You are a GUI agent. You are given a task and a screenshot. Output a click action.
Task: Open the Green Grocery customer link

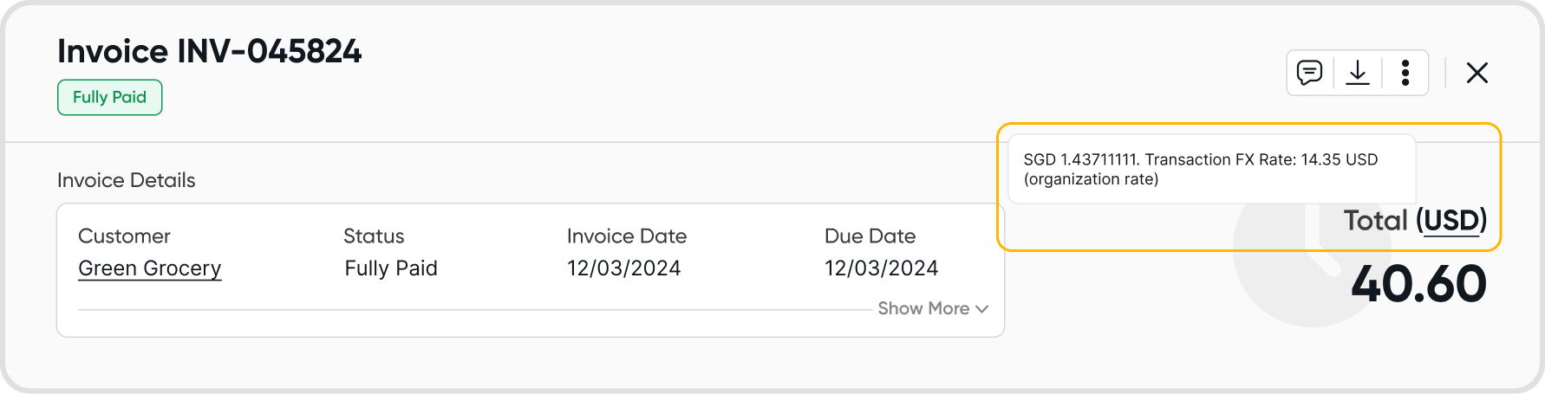[x=149, y=268]
